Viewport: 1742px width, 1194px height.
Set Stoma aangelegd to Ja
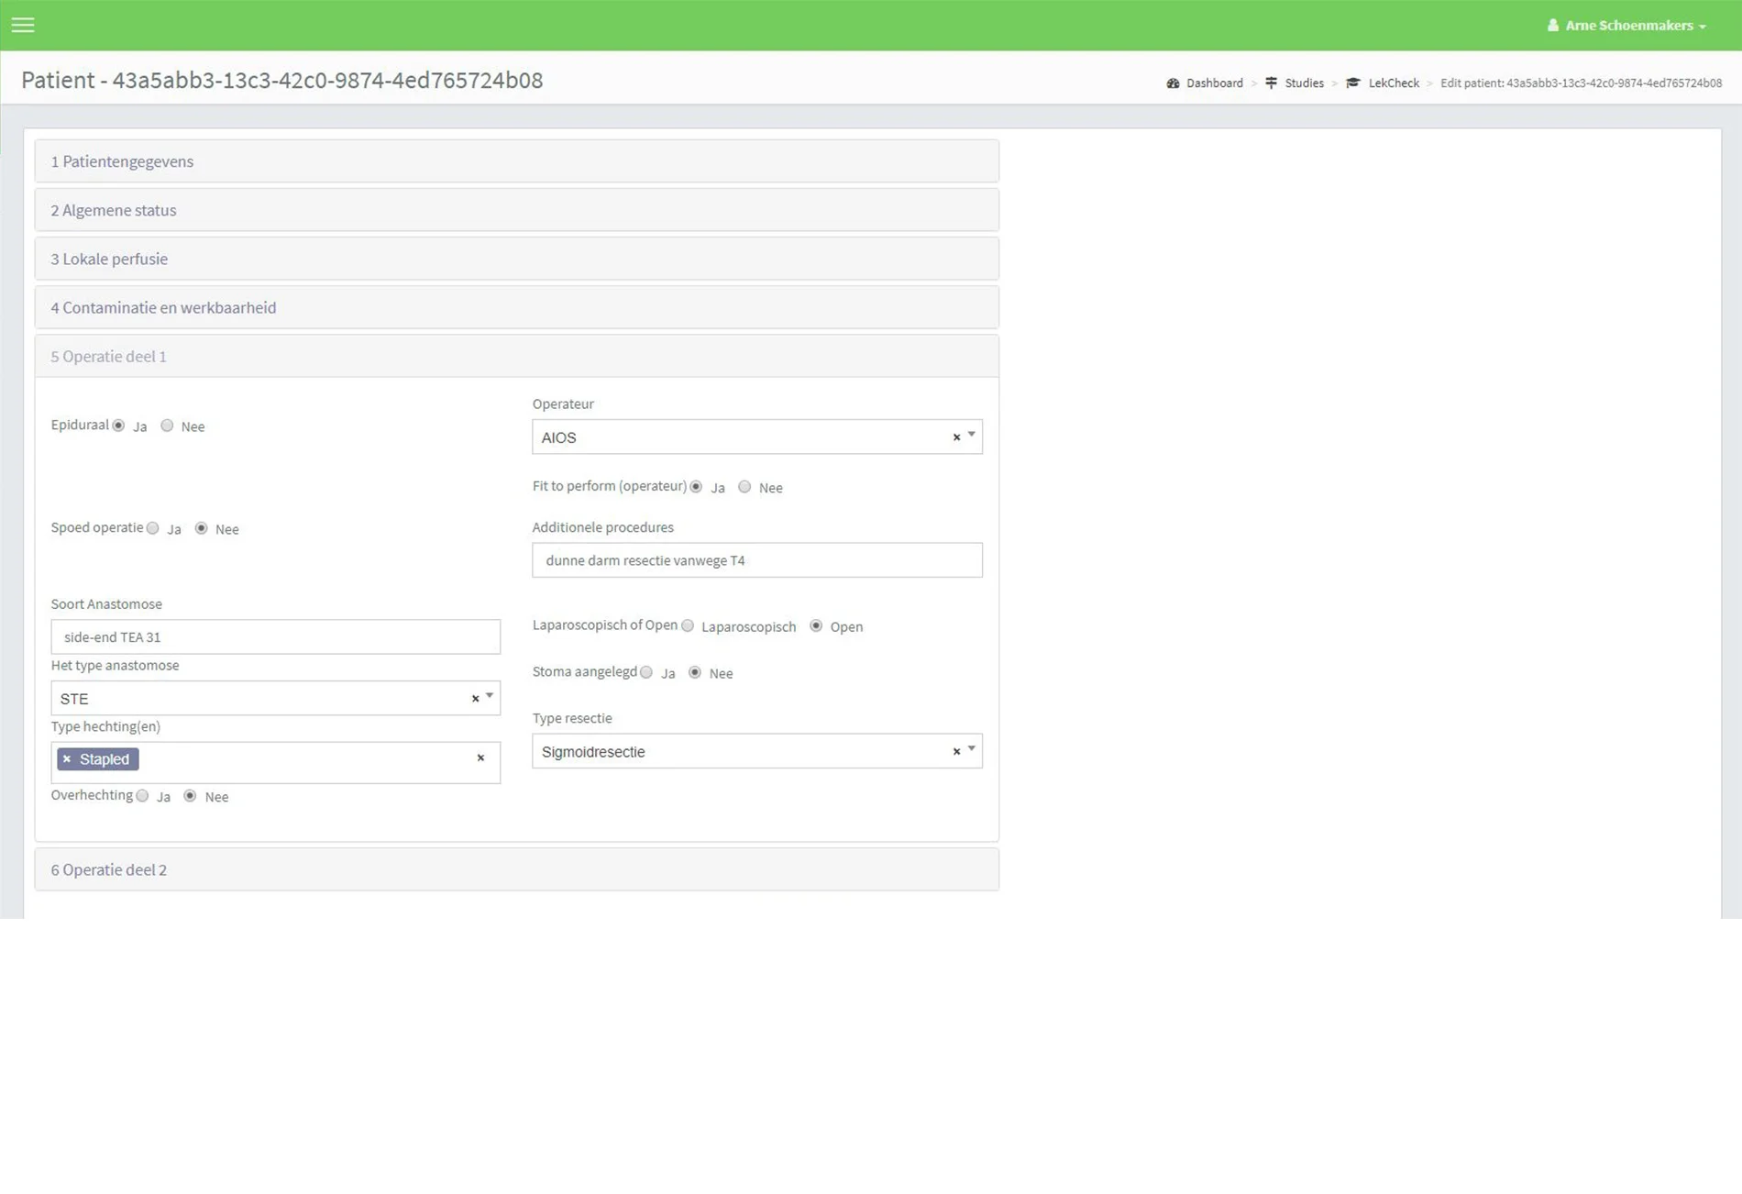(646, 672)
